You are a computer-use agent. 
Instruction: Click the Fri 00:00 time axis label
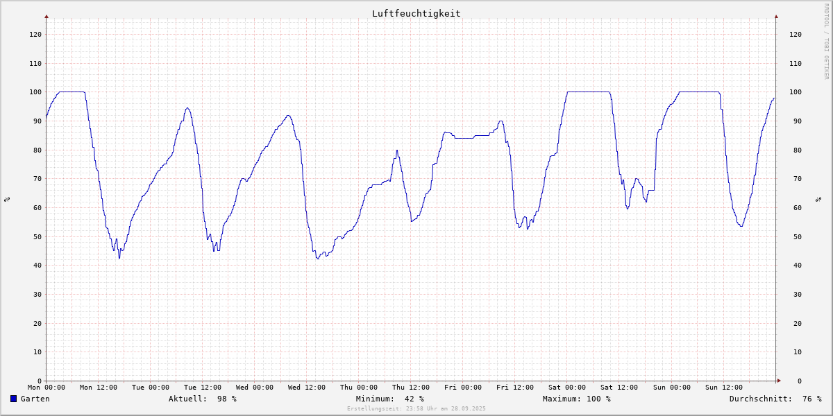click(463, 388)
